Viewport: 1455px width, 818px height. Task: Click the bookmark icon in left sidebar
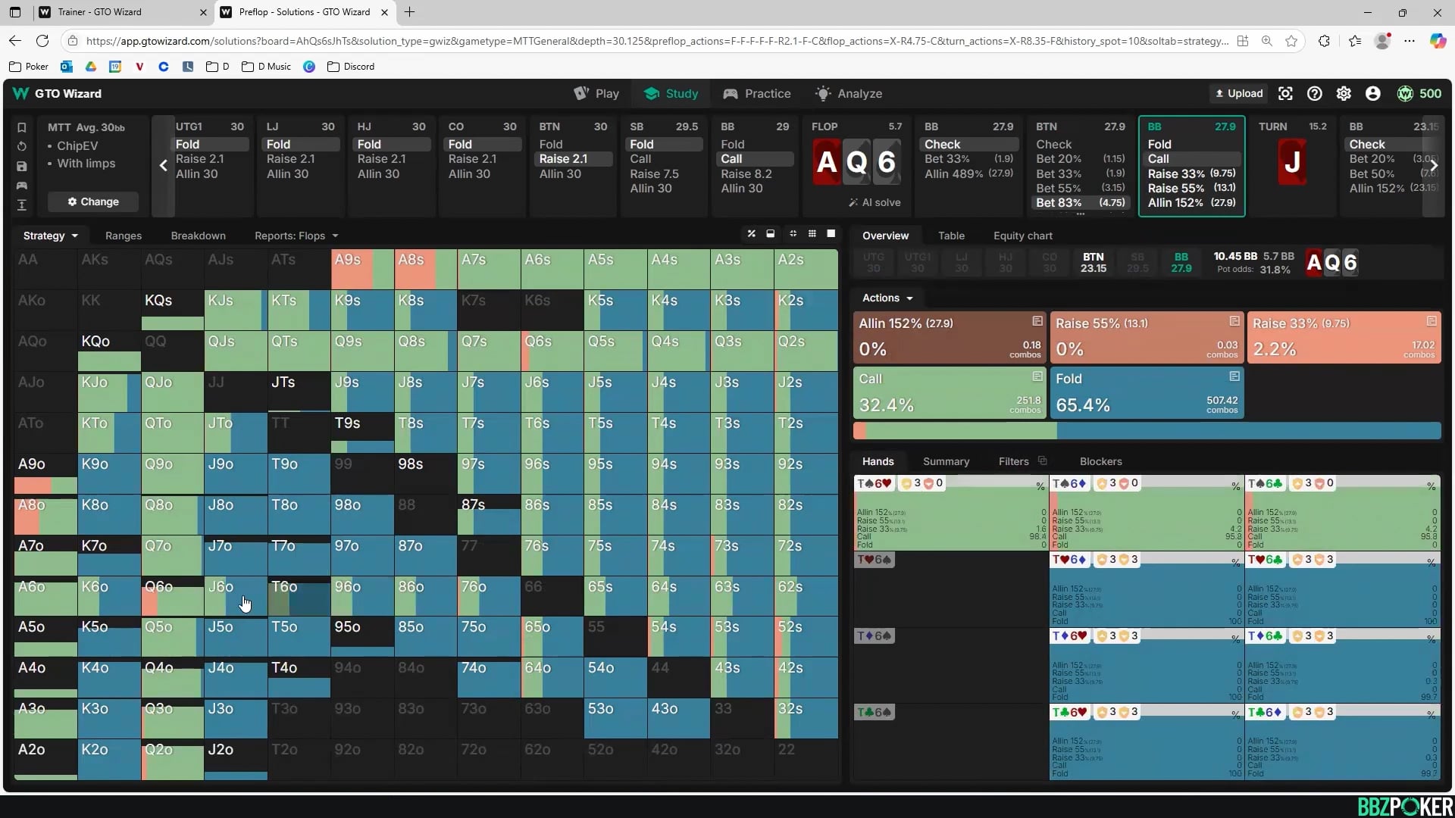click(22, 127)
